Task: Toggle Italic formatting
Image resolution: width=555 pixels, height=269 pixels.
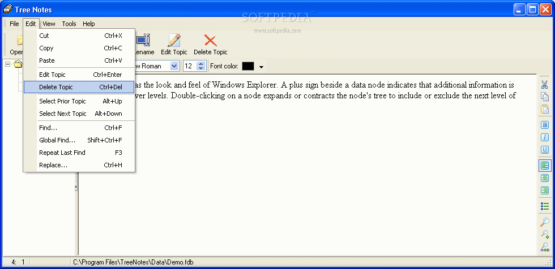Action: (544, 137)
